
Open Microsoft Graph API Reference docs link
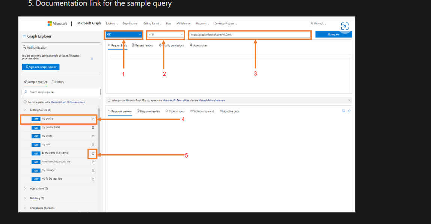pos(68,102)
